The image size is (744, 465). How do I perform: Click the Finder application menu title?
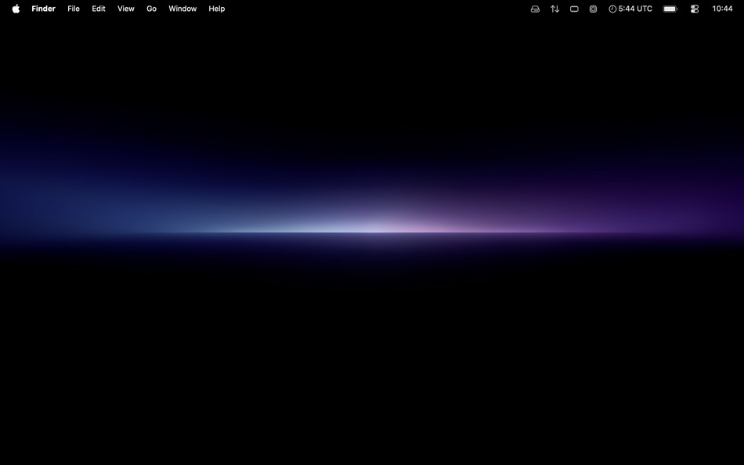coord(43,9)
